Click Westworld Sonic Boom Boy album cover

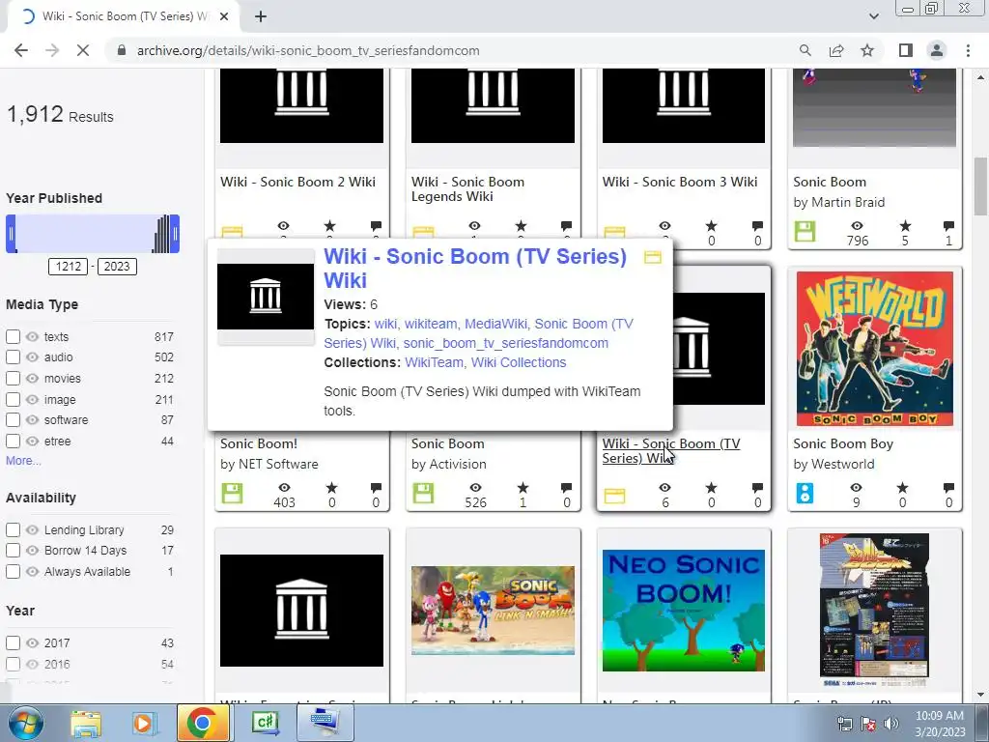pos(875,349)
